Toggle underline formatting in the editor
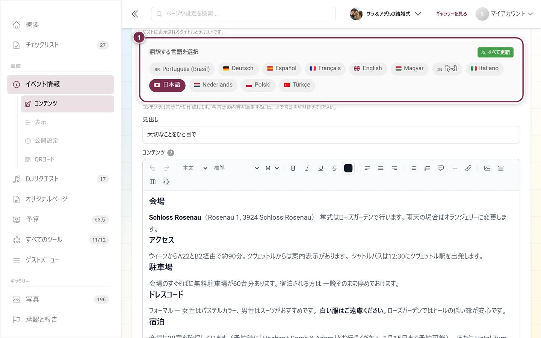 [320, 168]
